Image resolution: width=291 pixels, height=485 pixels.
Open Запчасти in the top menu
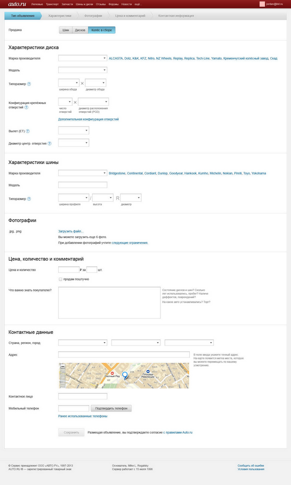pyautogui.click(x=67, y=4)
